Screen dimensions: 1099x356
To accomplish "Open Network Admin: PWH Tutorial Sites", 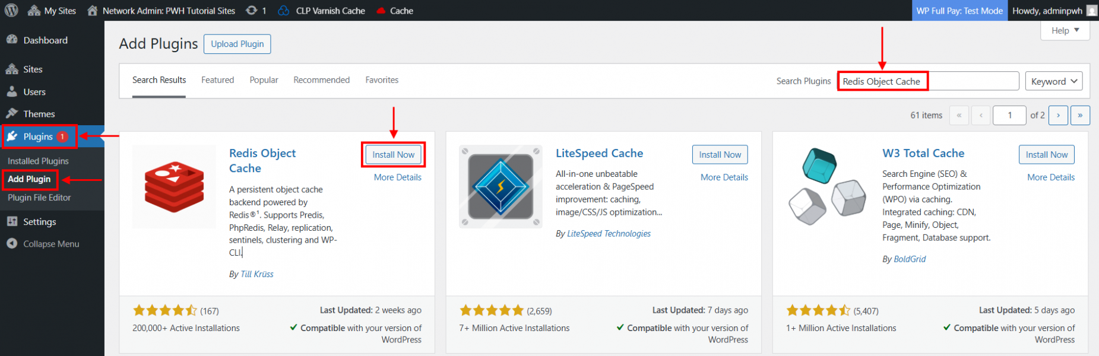I will pos(161,11).
